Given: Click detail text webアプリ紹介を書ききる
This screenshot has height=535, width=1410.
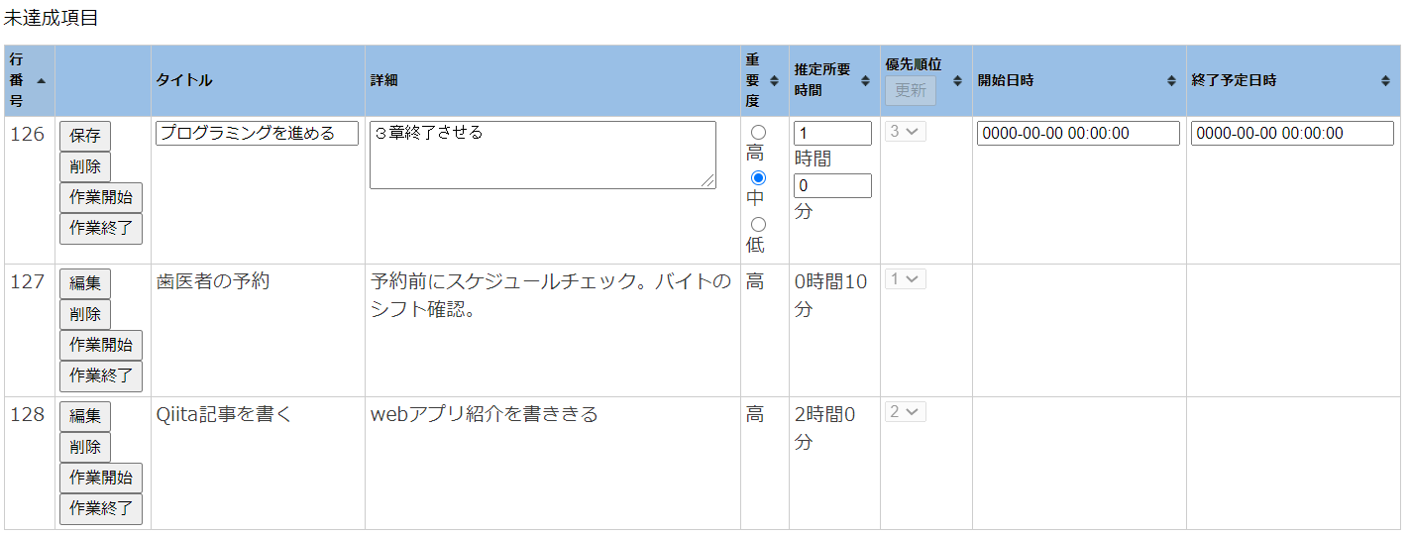Looking at the screenshot, I should point(485,414).
